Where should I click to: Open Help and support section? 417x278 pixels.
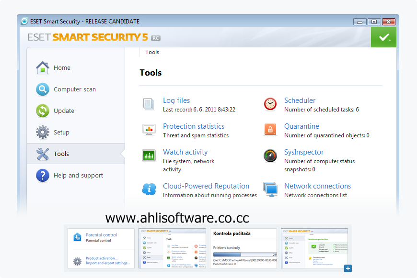click(x=76, y=175)
